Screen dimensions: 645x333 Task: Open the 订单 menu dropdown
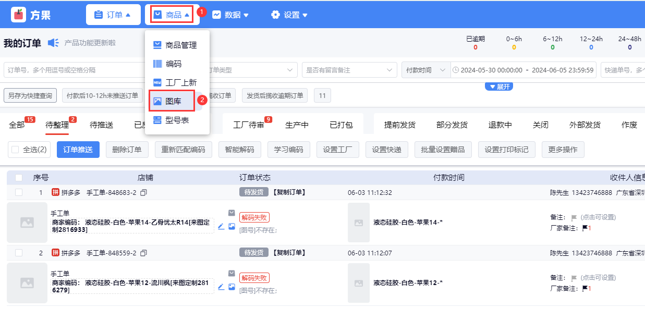(113, 15)
